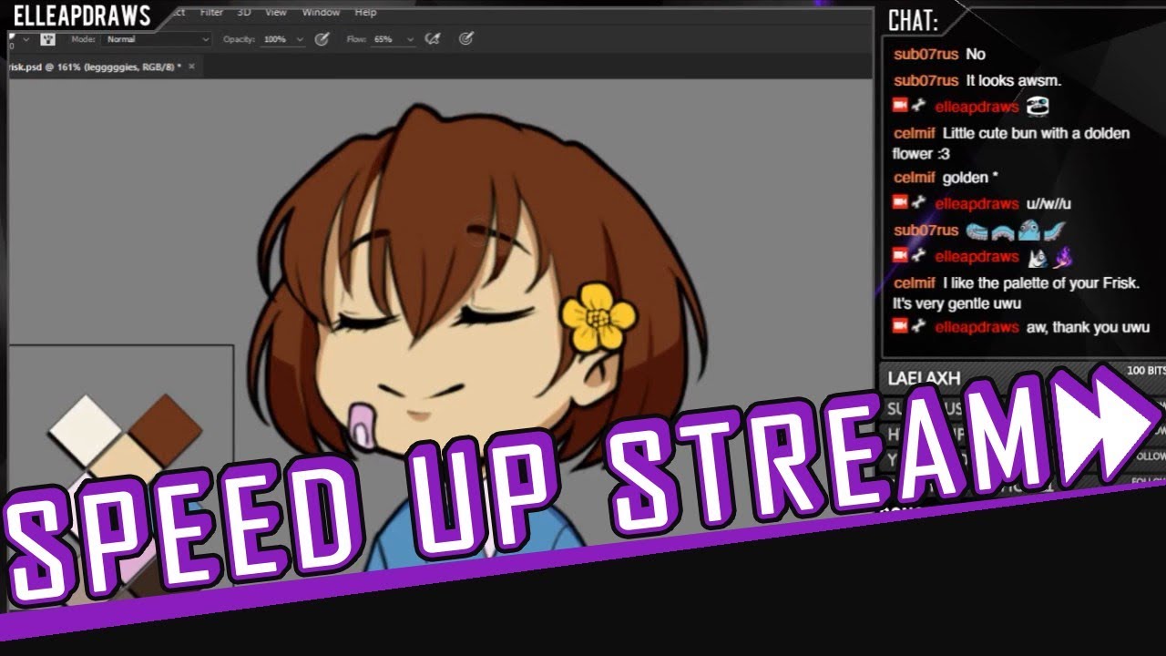The image size is (1166, 656).
Task: Open the Filter menu
Action: [211, 13]
